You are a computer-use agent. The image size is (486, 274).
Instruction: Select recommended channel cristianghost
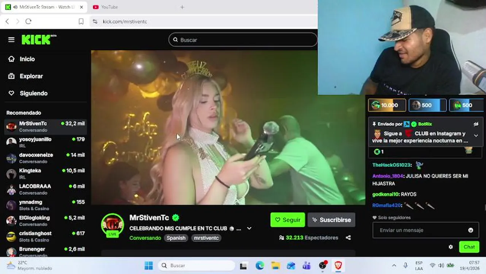pos(45,236)
